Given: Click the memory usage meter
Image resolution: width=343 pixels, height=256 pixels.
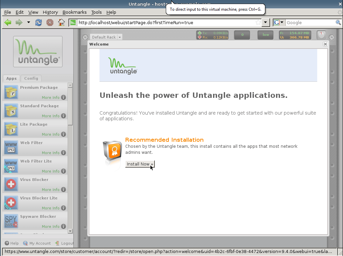Looking at the screenshot, I should pyautogui.click(x=295, y=35).
